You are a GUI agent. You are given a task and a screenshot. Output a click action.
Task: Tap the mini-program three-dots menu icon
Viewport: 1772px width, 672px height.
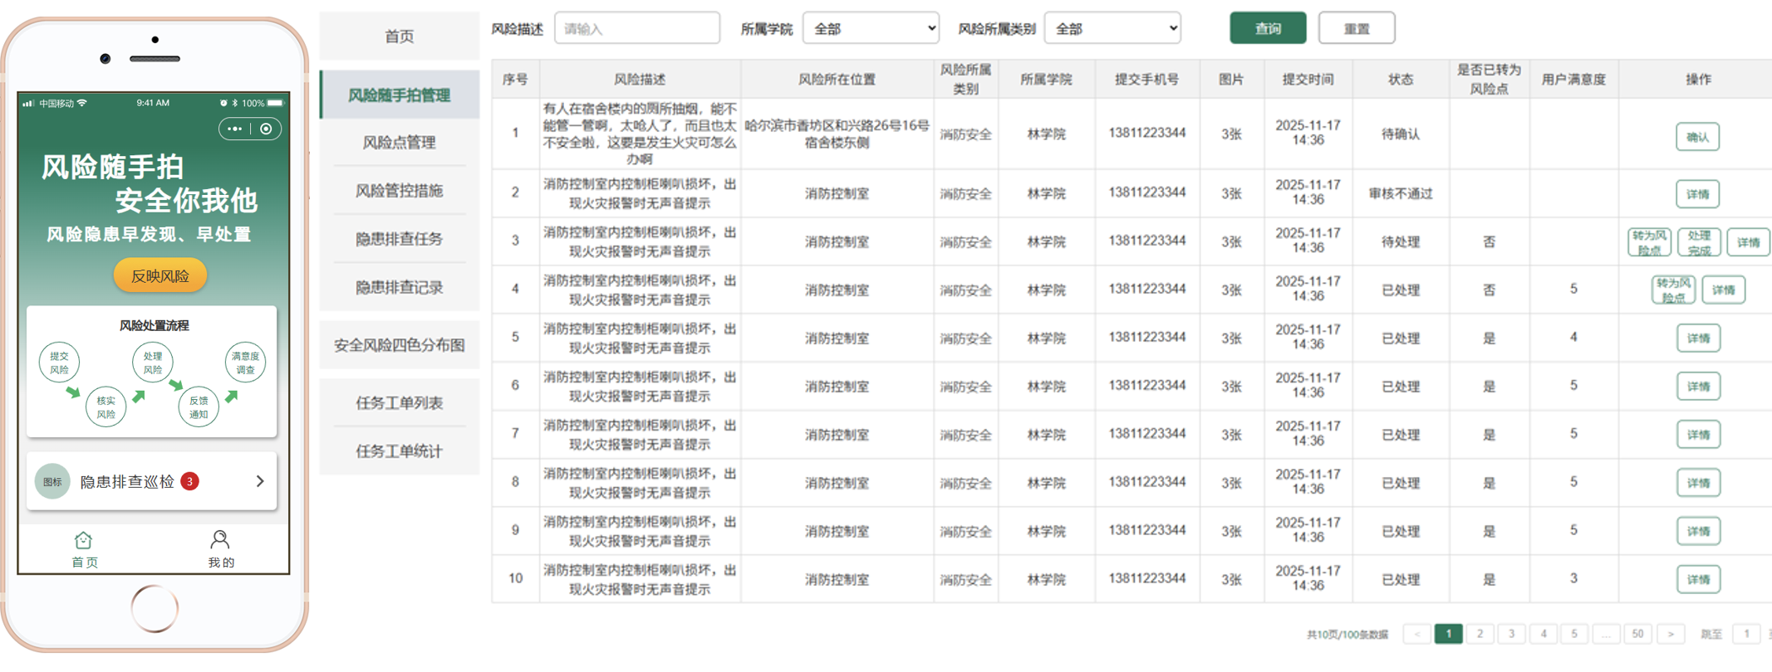click(x=235, y=129)
